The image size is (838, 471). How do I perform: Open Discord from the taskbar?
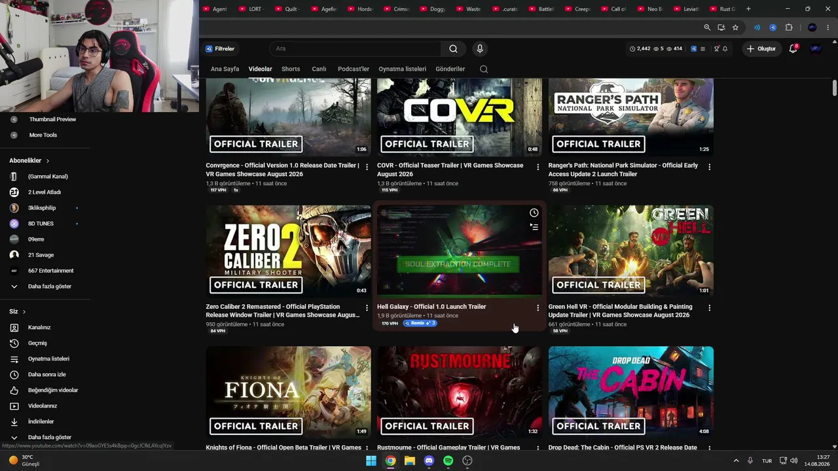pos(429,461)
